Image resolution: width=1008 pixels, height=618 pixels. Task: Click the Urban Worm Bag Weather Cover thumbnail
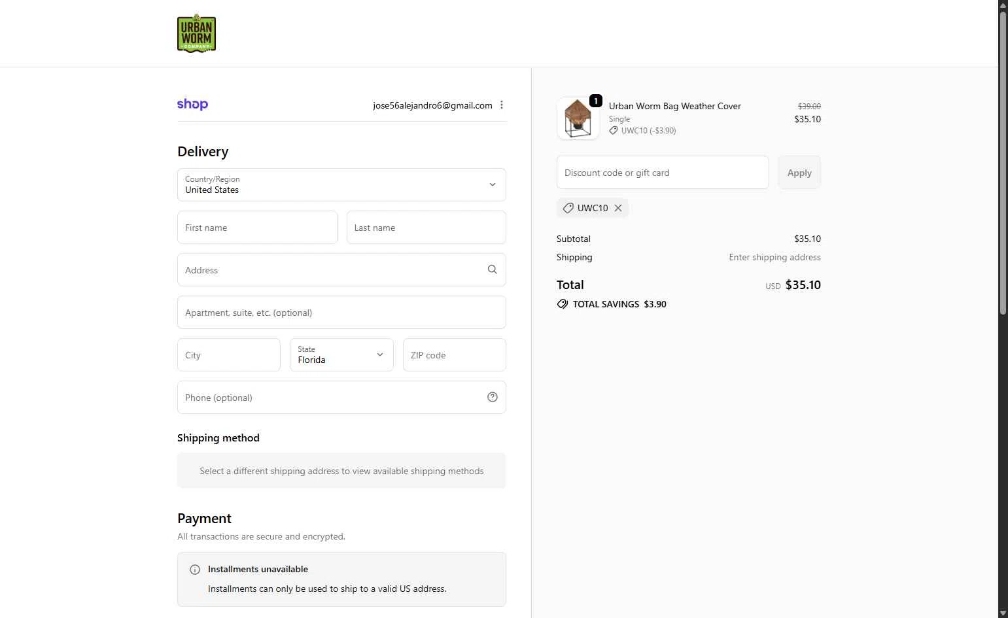tap(578, 118)
